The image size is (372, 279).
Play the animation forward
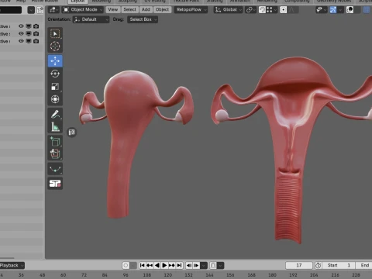(164, 265)
